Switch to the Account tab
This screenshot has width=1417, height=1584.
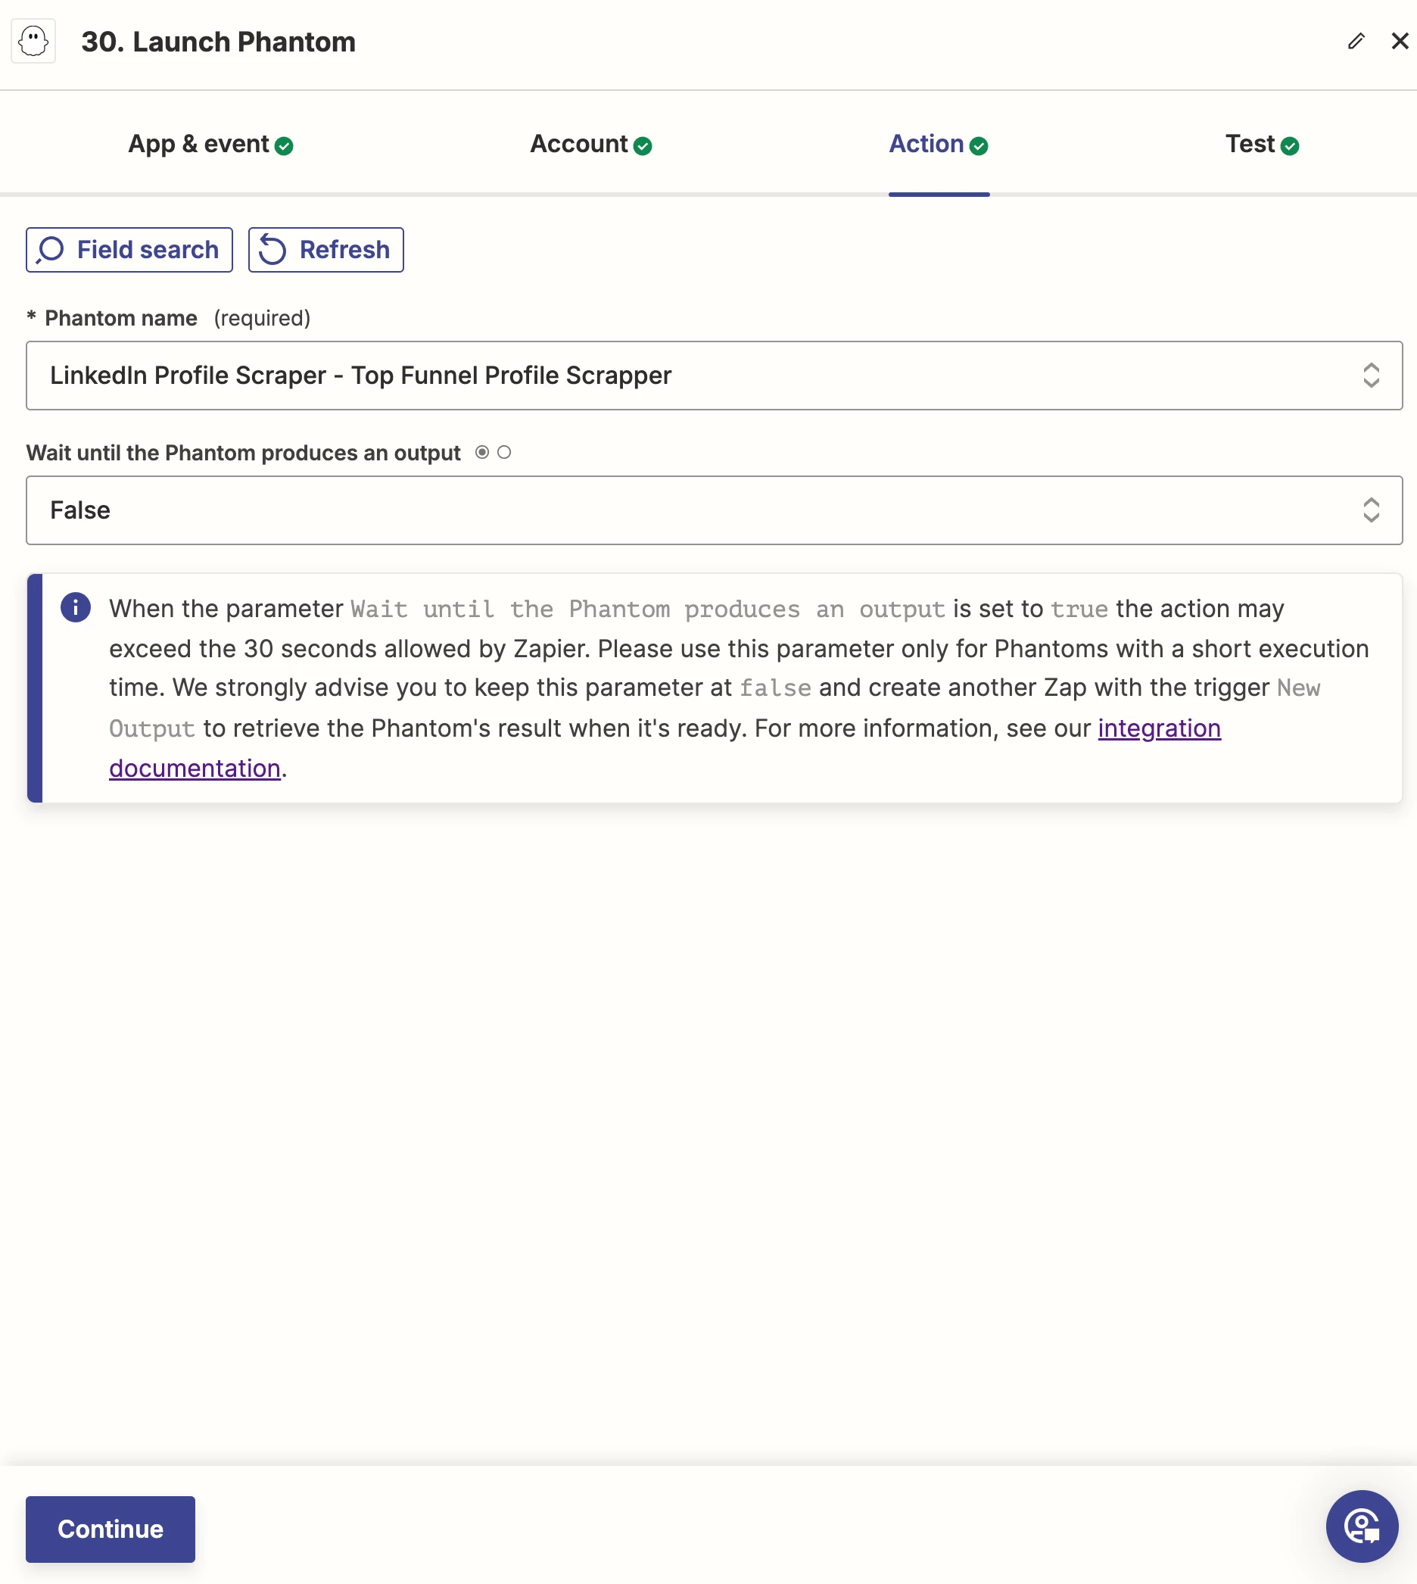tap(591, 144)
